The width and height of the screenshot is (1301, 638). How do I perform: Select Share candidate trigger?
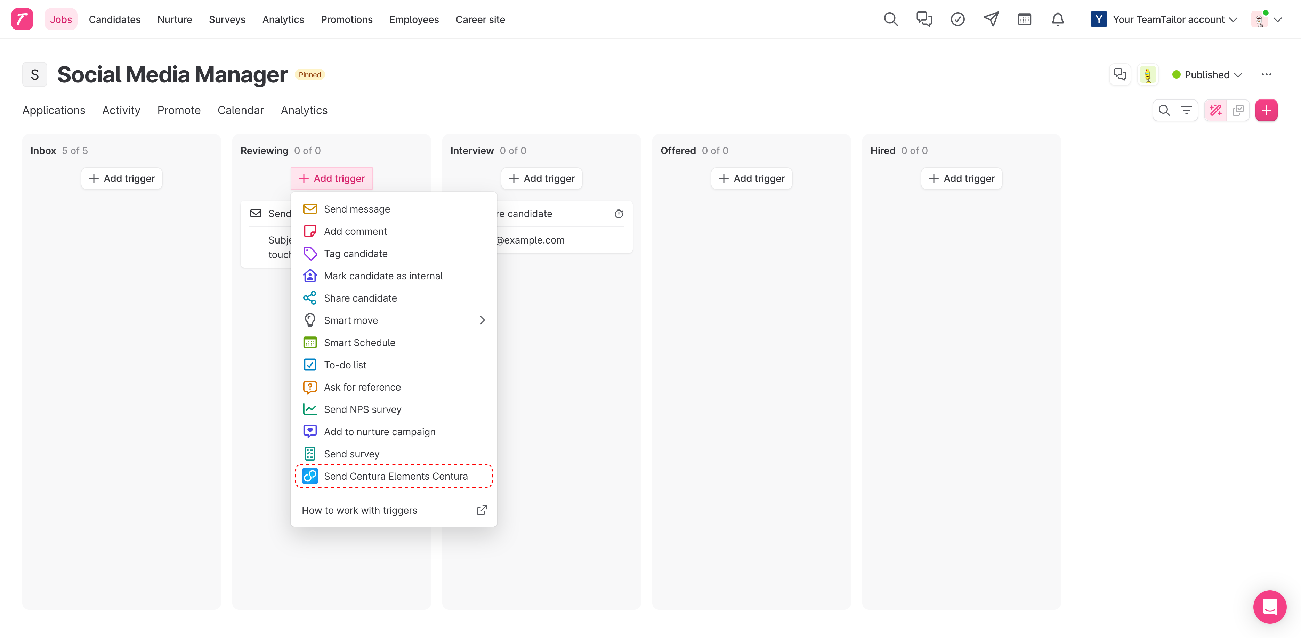tap(394, 298)
